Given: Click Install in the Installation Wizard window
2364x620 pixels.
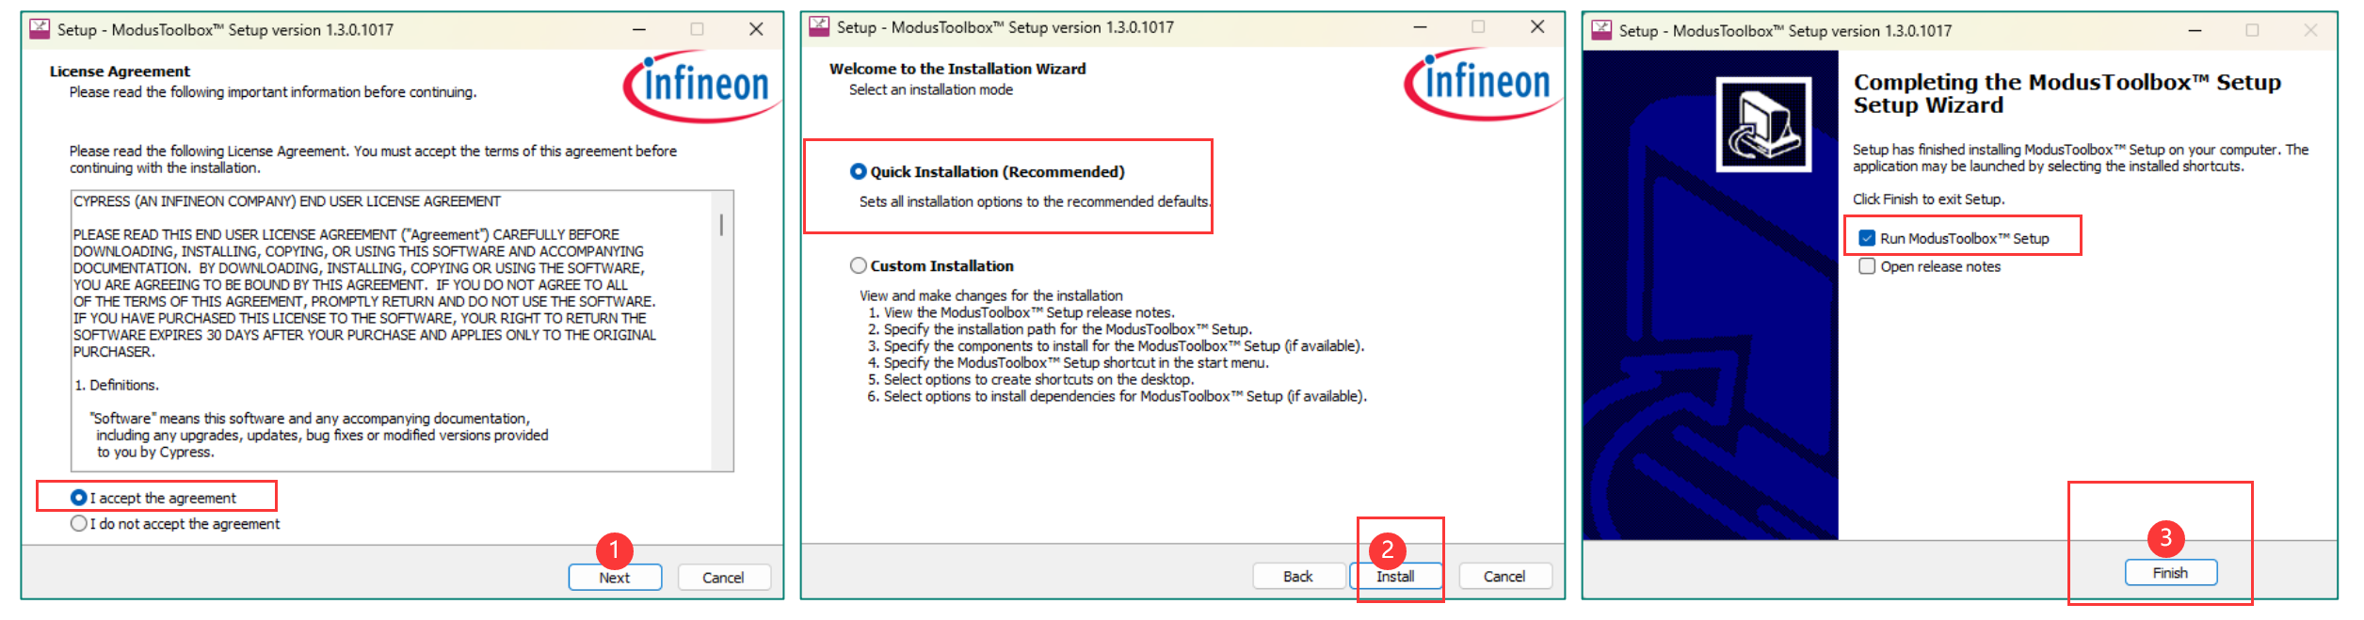Looking at the screenshot, I should (x=1395, y=577).
